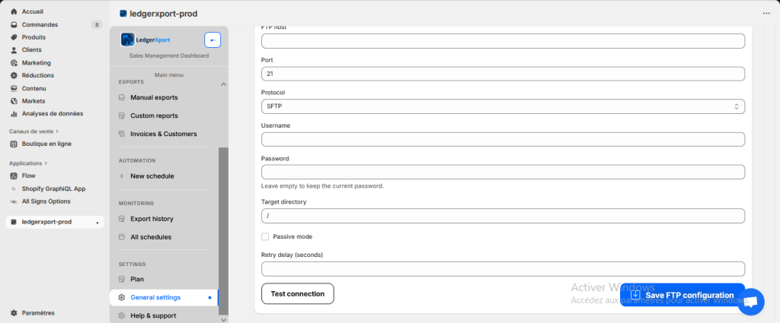
Task: Expand the Applications section chevron
Action: (x=46, y=163)
